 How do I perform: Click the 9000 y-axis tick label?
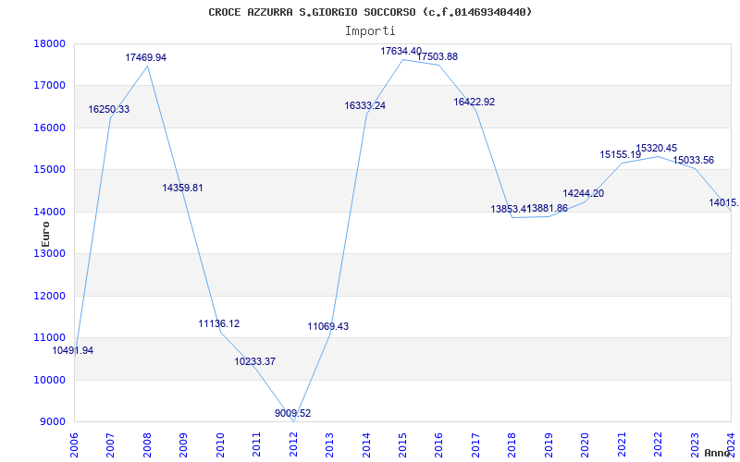(52, 422)
